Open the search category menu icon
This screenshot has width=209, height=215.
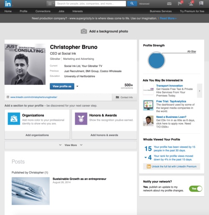(51, 4)
